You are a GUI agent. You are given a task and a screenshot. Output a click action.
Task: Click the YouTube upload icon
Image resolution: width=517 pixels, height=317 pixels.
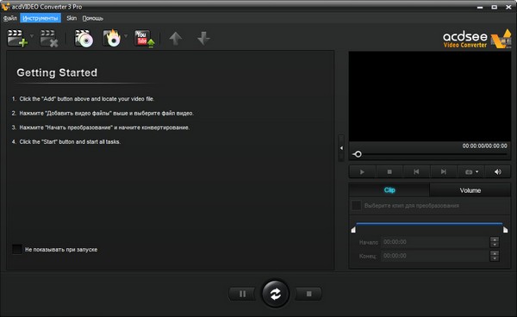(x=144, y=39)
